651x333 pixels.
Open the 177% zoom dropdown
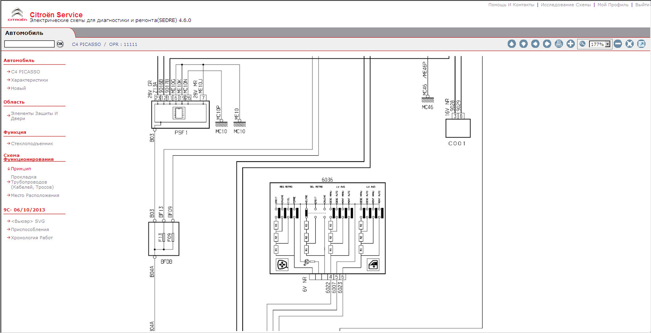tap(607, 44)
